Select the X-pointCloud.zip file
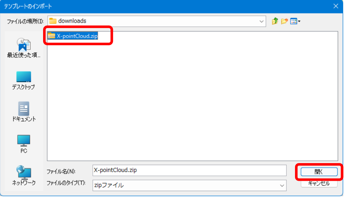The height and width of the screenshot is (197, 344). coord(73,36)
